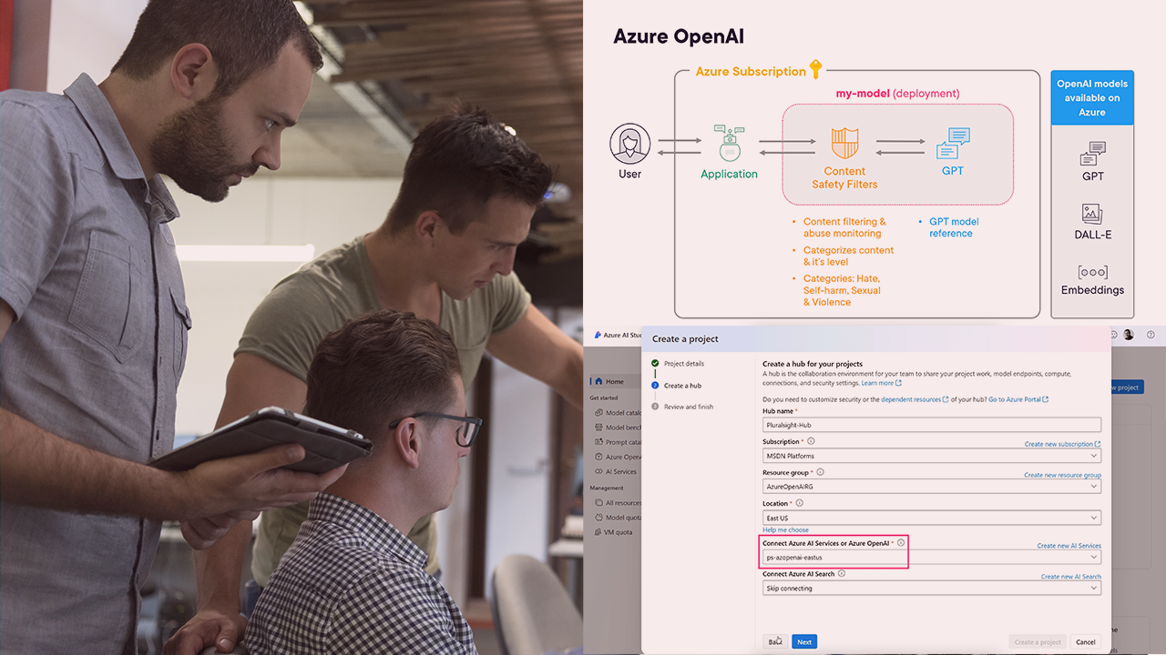Click the user avatar in the dialog header
Screen dimensions: 1166x655
(1128, 336)
